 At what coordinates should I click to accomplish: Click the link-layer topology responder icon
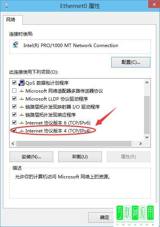click(x=22, y=115)
